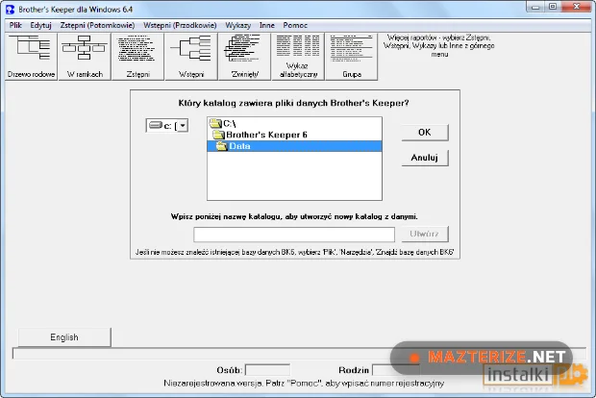Select the highlighted Data folder row

(294, 146)
